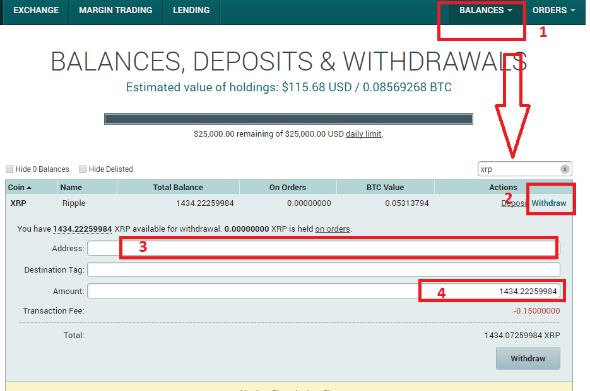The height and width of the screenshot is (391, 590).
Task: Open the Margin Trading tab
Action: pyautogui.click(x=115, y=11)
